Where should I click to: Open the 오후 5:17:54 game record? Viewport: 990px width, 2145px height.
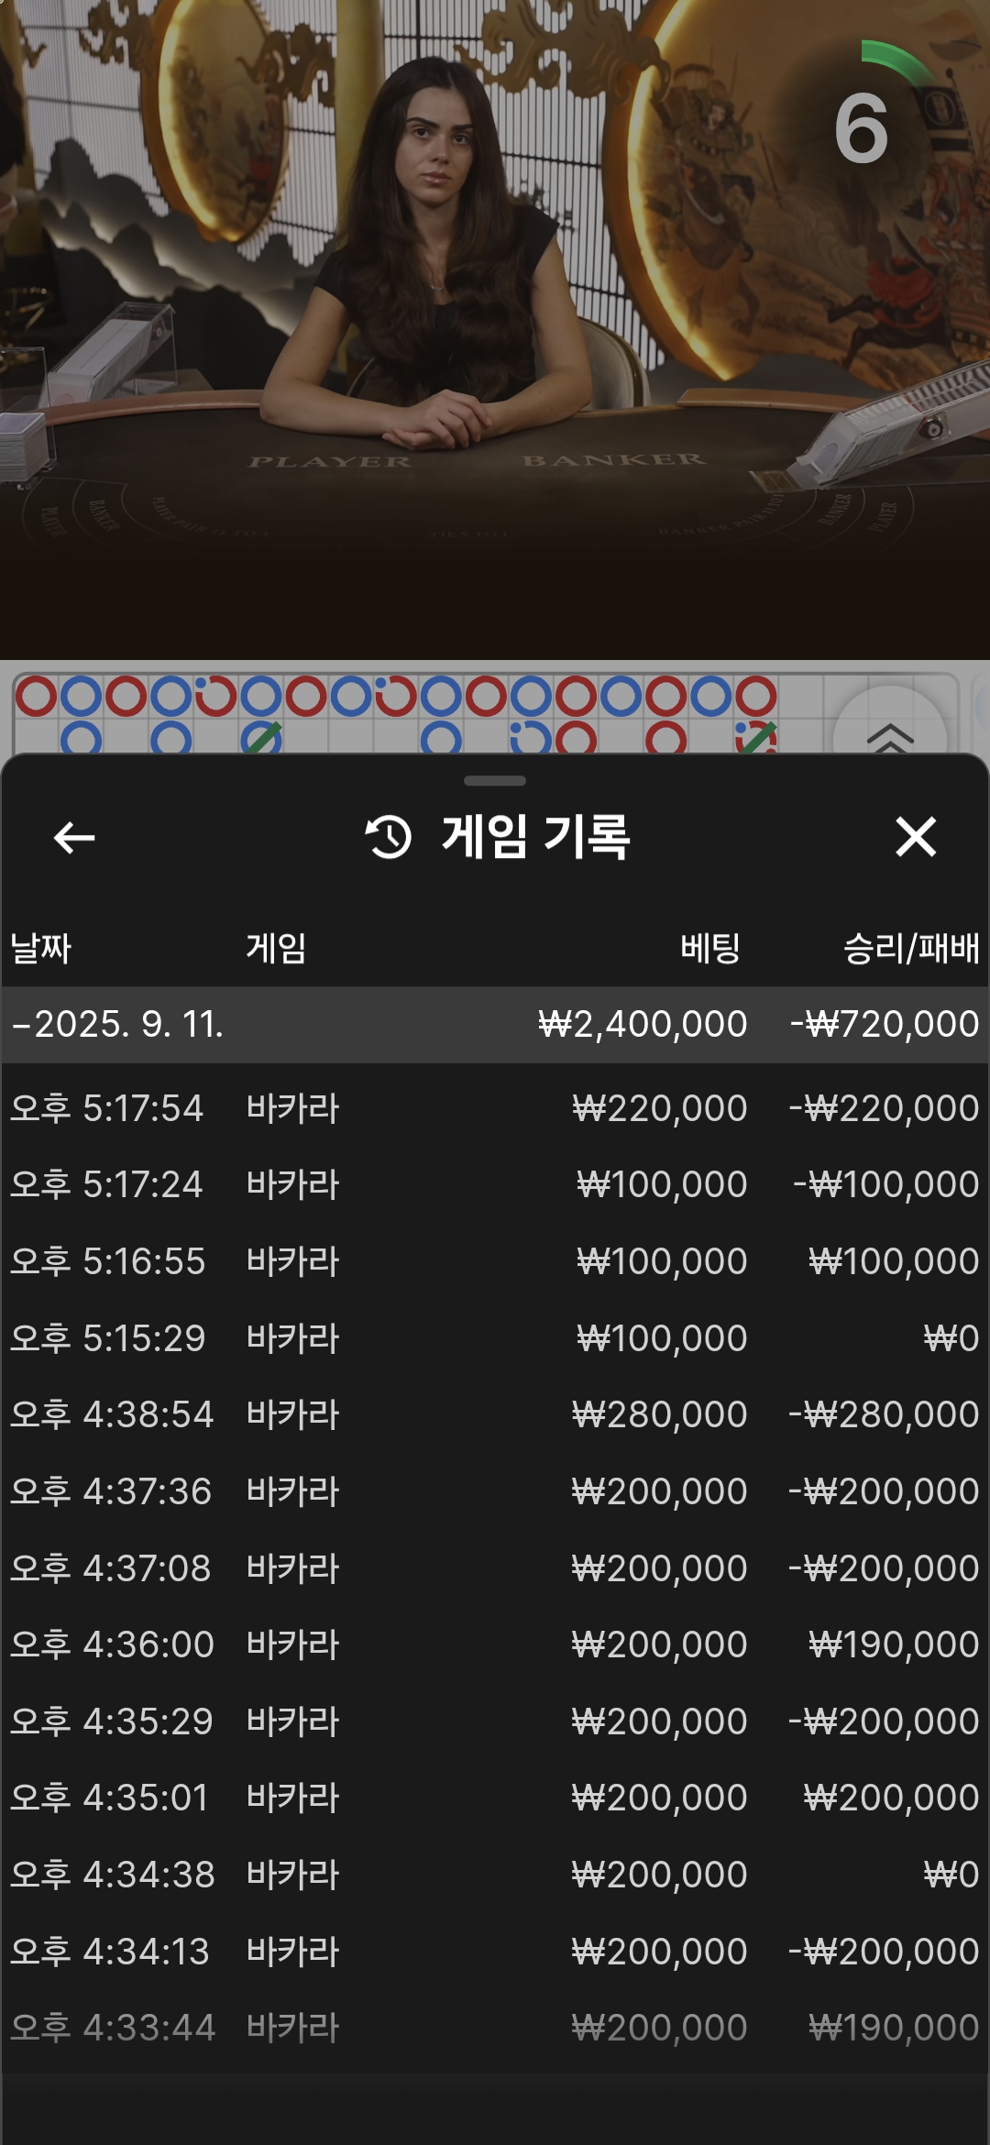(x=495, y=1108)
